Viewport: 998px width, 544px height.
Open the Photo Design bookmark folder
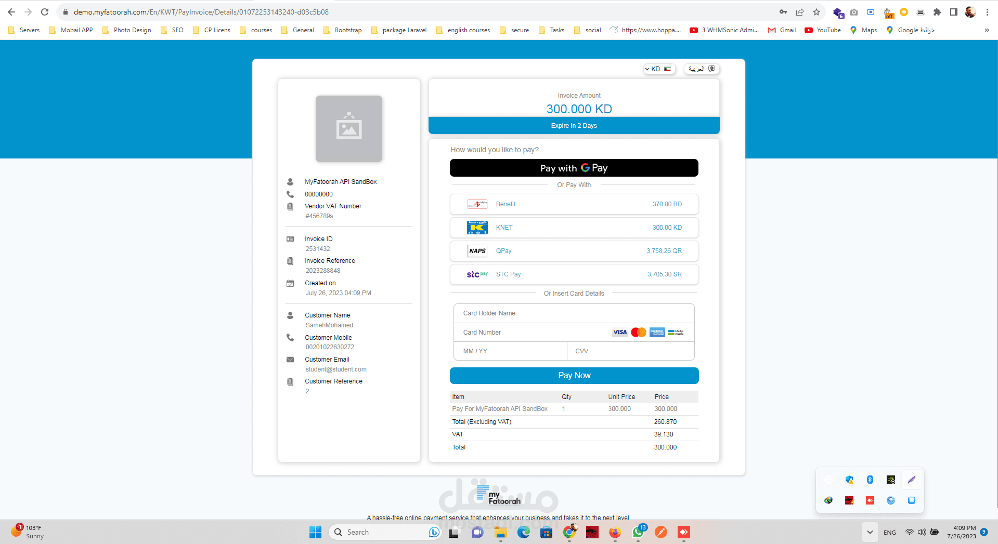click(127, 30)
